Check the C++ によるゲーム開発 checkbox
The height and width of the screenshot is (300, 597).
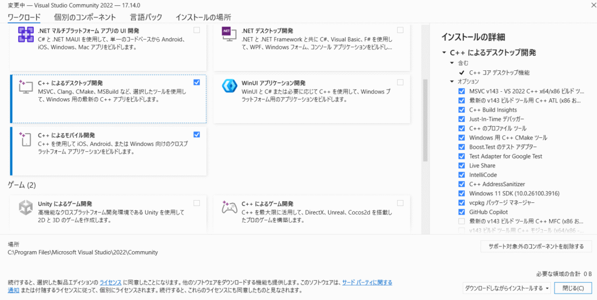[x=400, y=203]
